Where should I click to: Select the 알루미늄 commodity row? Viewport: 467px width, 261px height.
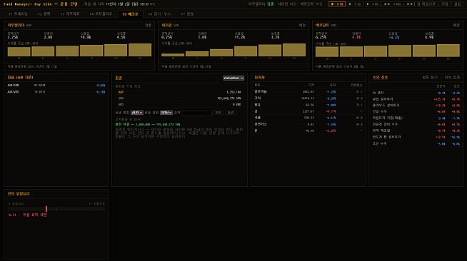tap(308, 92)
